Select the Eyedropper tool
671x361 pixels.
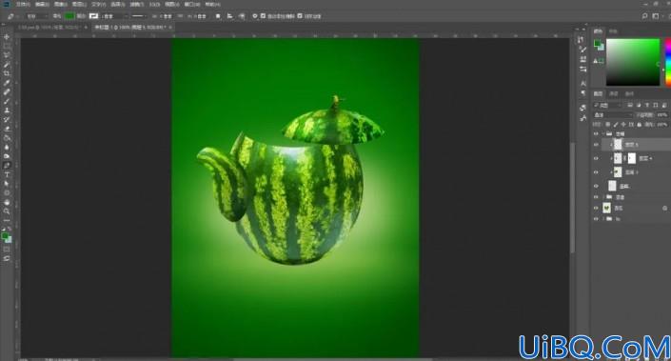pyautogui.click(x=7, y=83)
